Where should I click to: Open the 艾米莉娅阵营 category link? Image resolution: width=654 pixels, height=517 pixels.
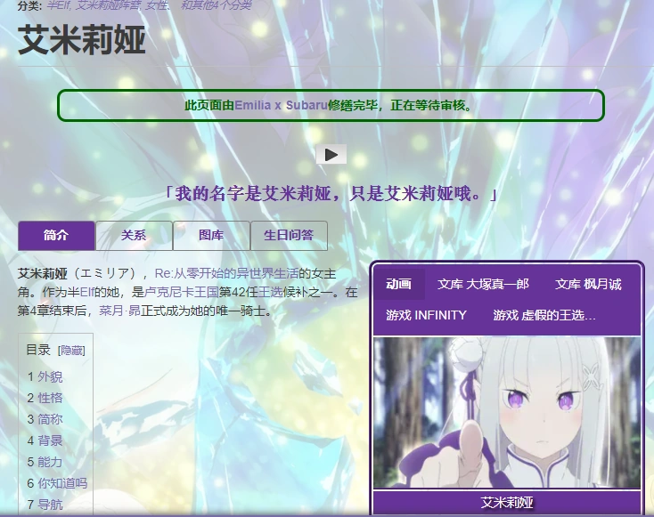[x=109, y=5]
